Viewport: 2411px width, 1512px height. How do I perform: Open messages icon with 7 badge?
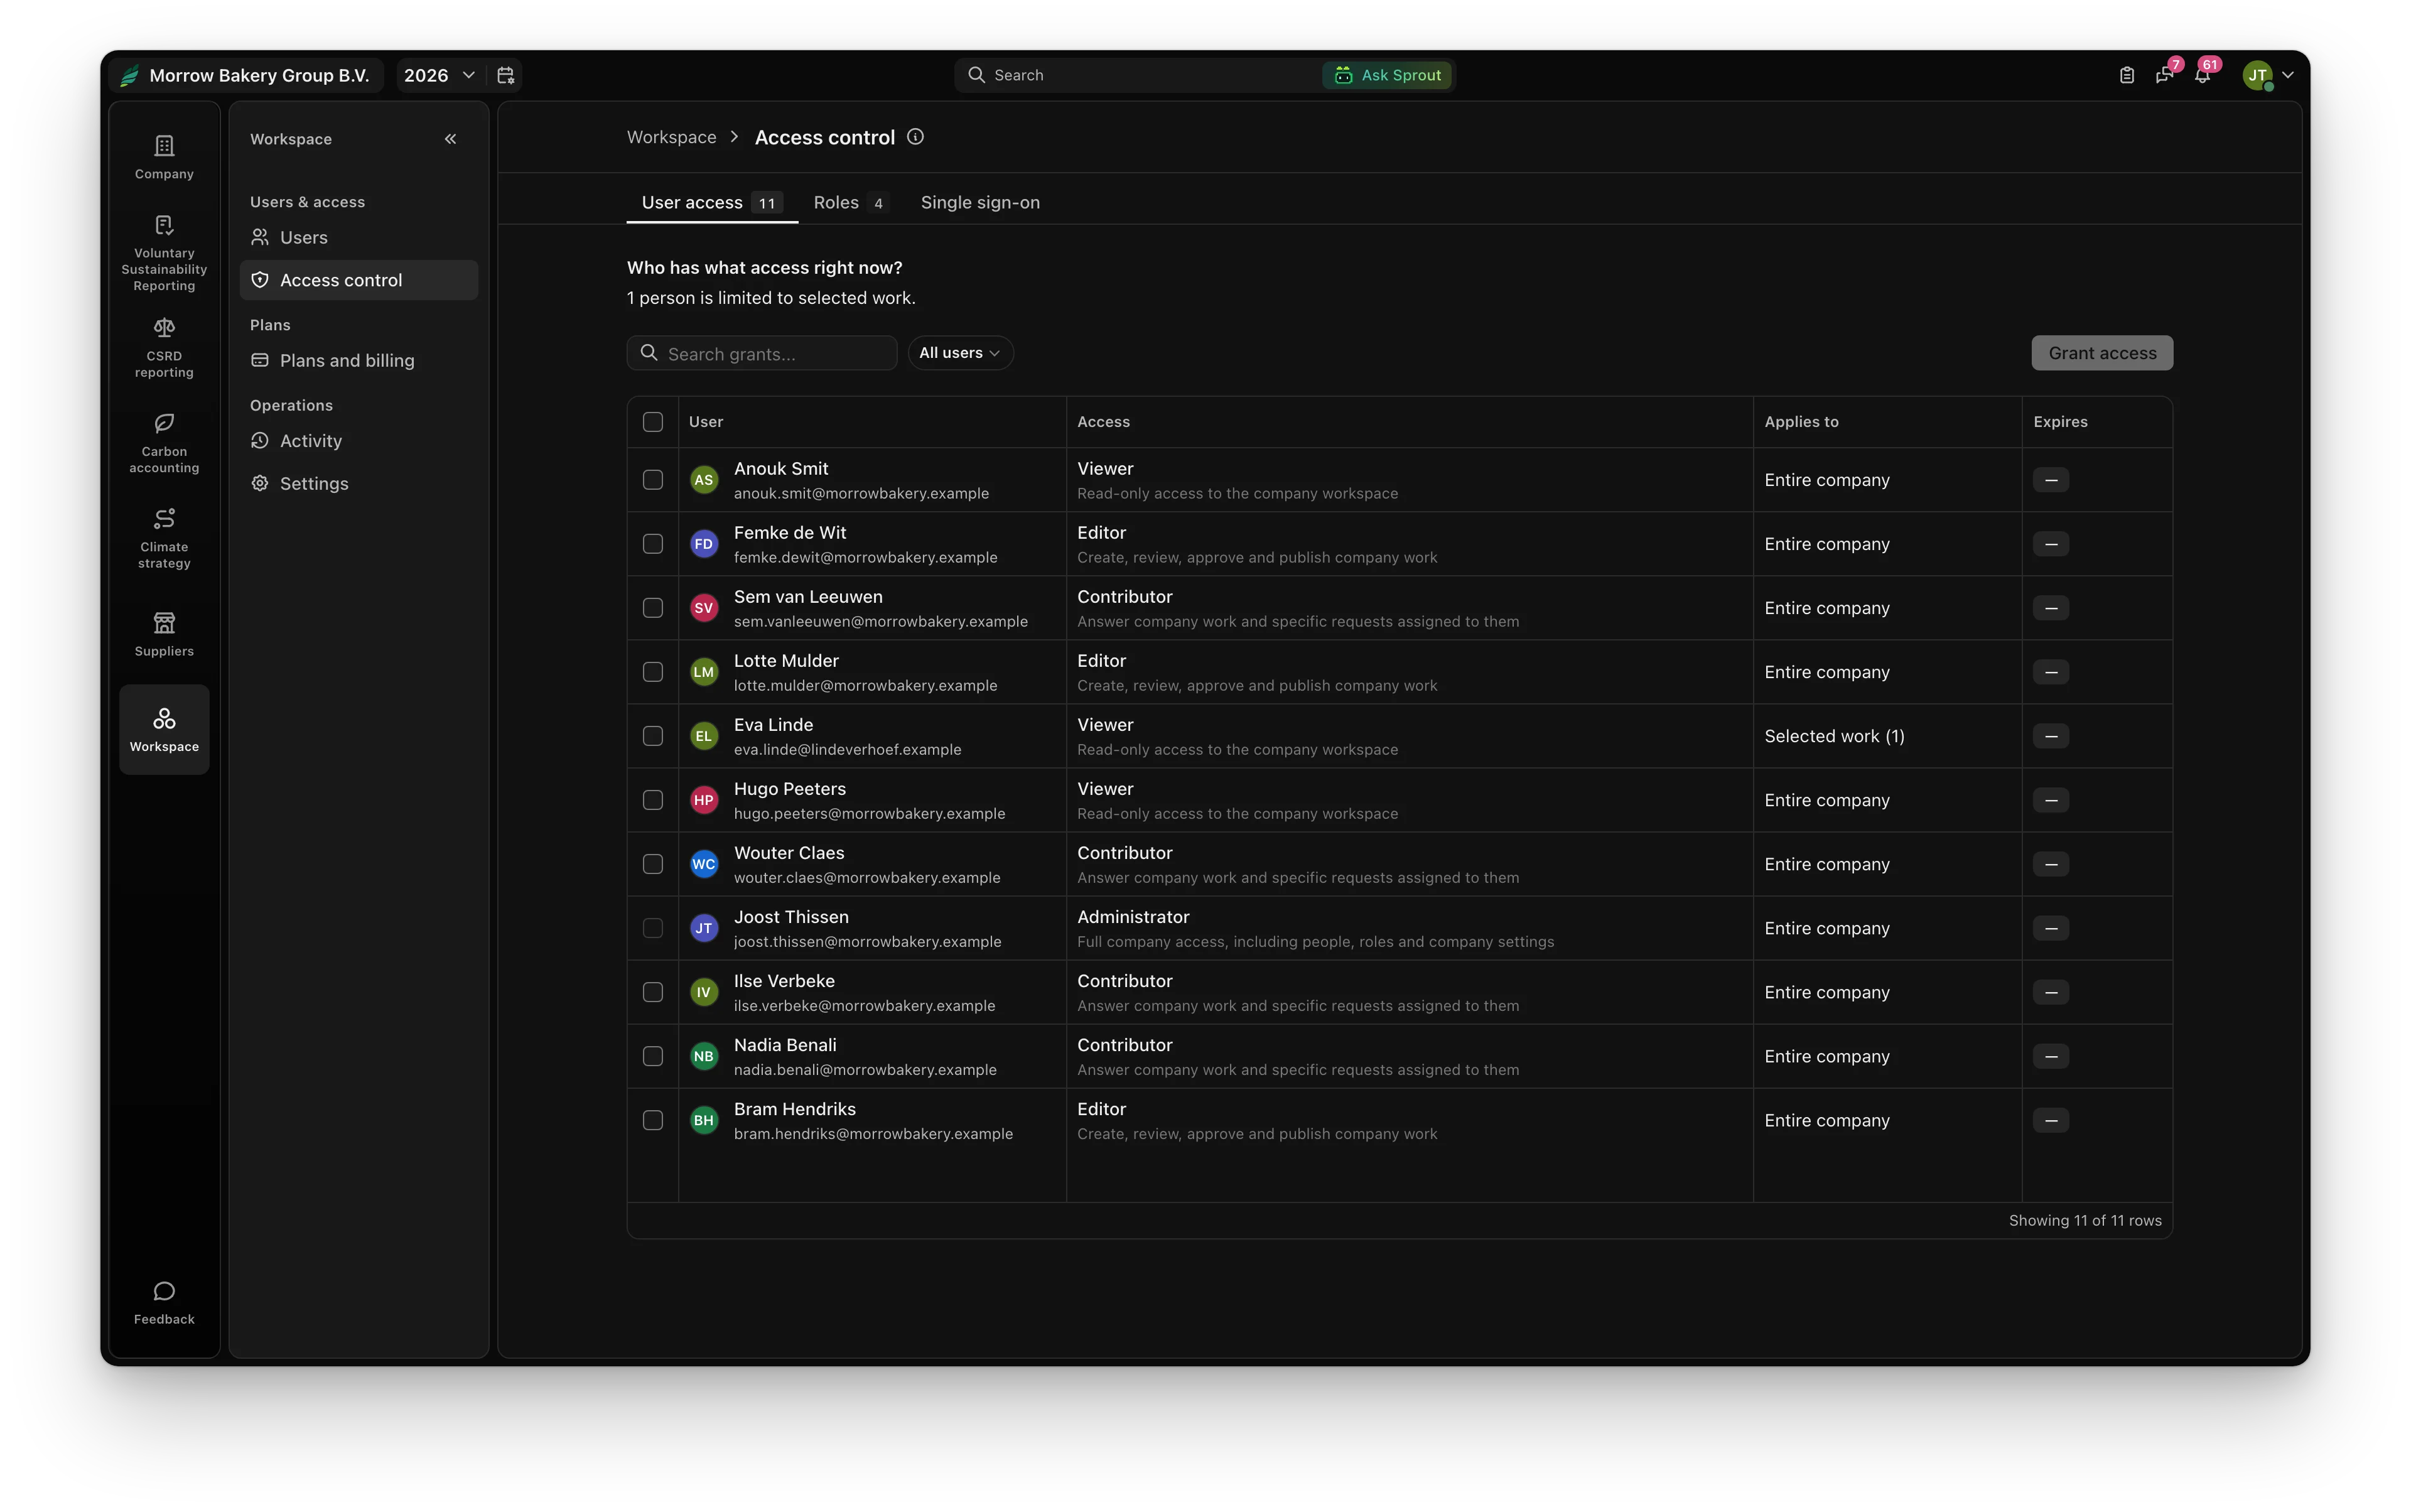(x=2165, y=75)
